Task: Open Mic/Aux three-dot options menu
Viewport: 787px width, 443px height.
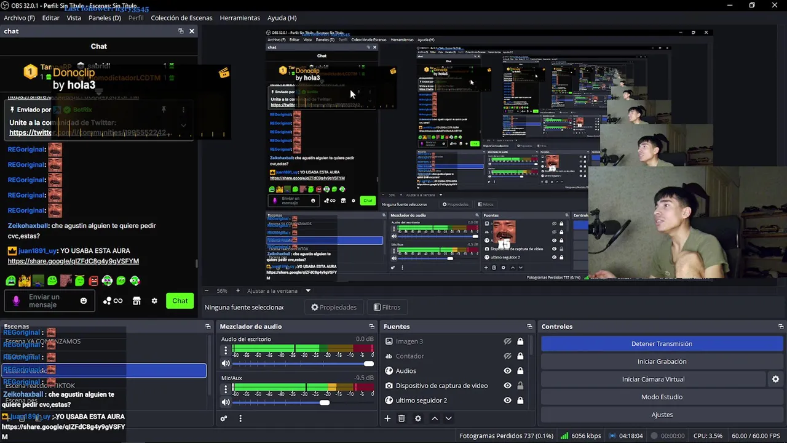Action: tap(226, 389)
